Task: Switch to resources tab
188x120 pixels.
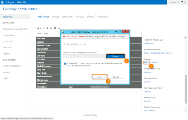Action: 67,17
